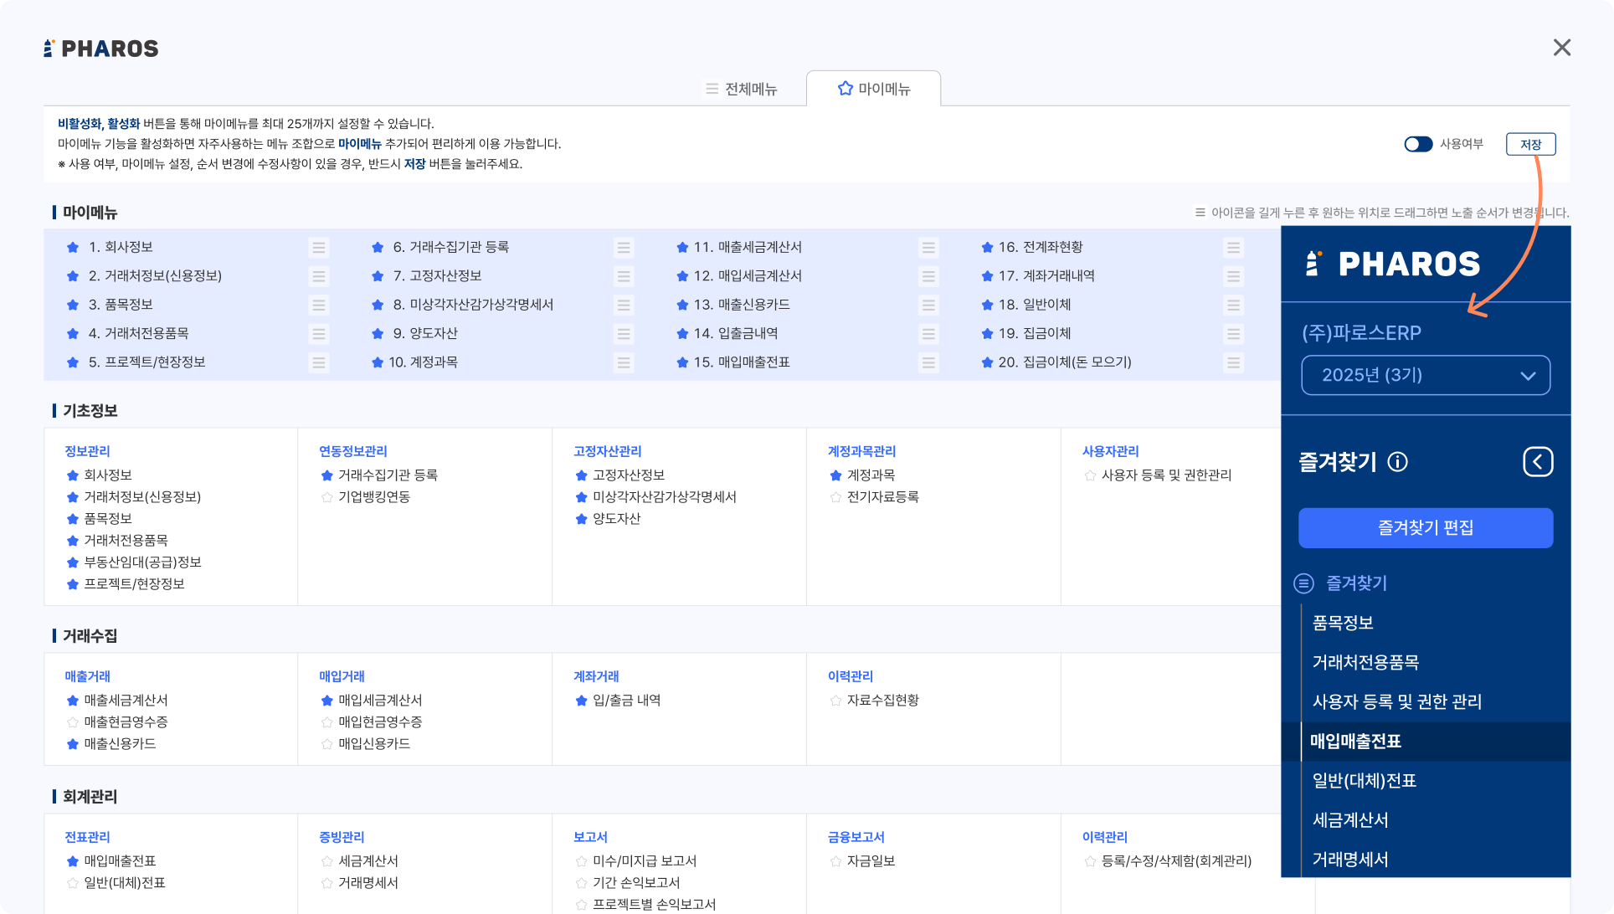
Task: Click 등록/수정/삭제함(회계관리) item
Action: point(1176,861)
